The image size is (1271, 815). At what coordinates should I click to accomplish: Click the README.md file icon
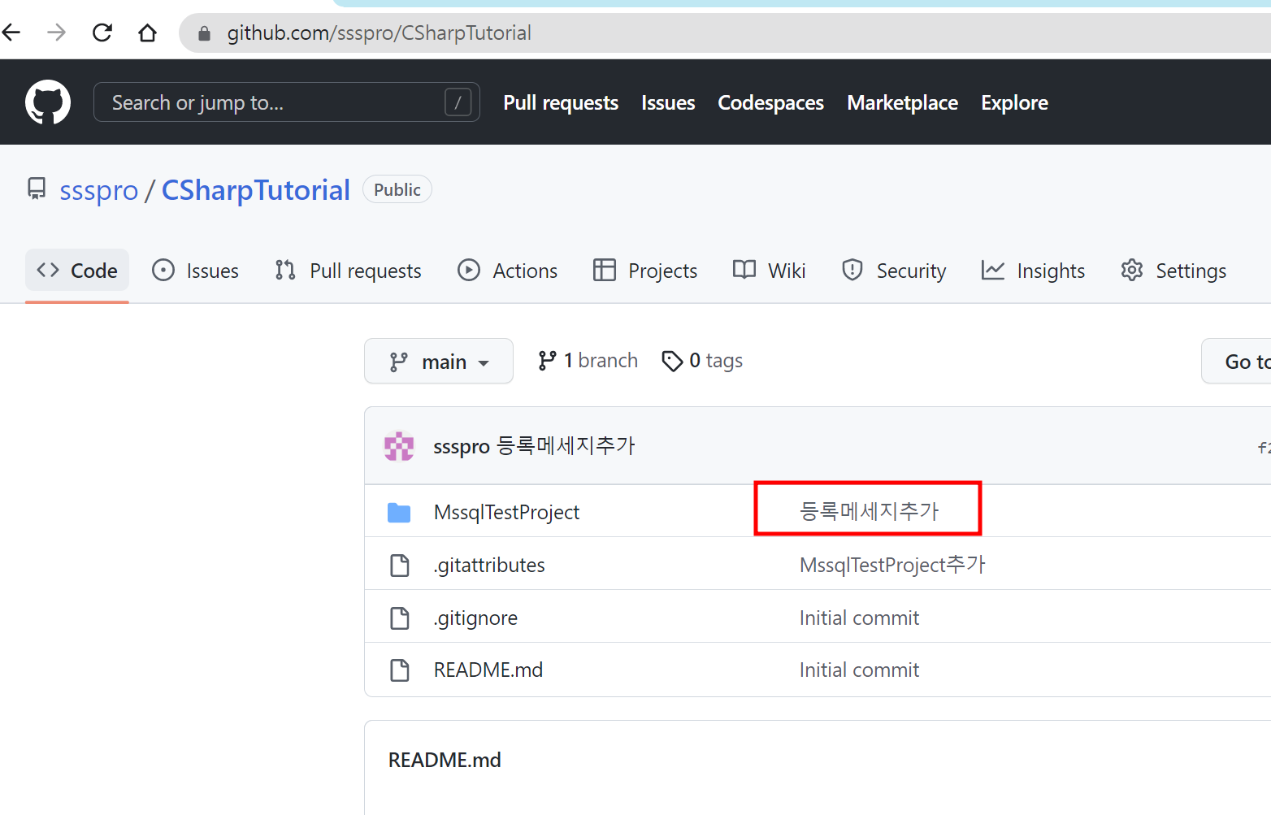tap(400, 670)
